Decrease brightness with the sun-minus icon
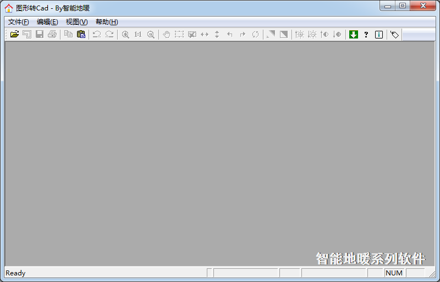440x282 pixels. tap(312, 34)
